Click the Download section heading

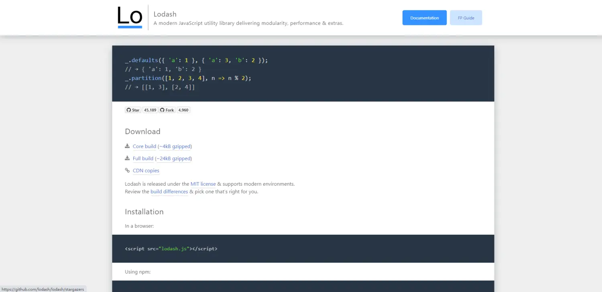(x=142, y=132)
